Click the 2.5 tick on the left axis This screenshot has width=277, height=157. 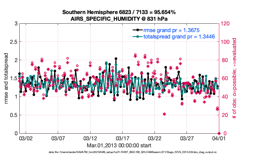13,42
